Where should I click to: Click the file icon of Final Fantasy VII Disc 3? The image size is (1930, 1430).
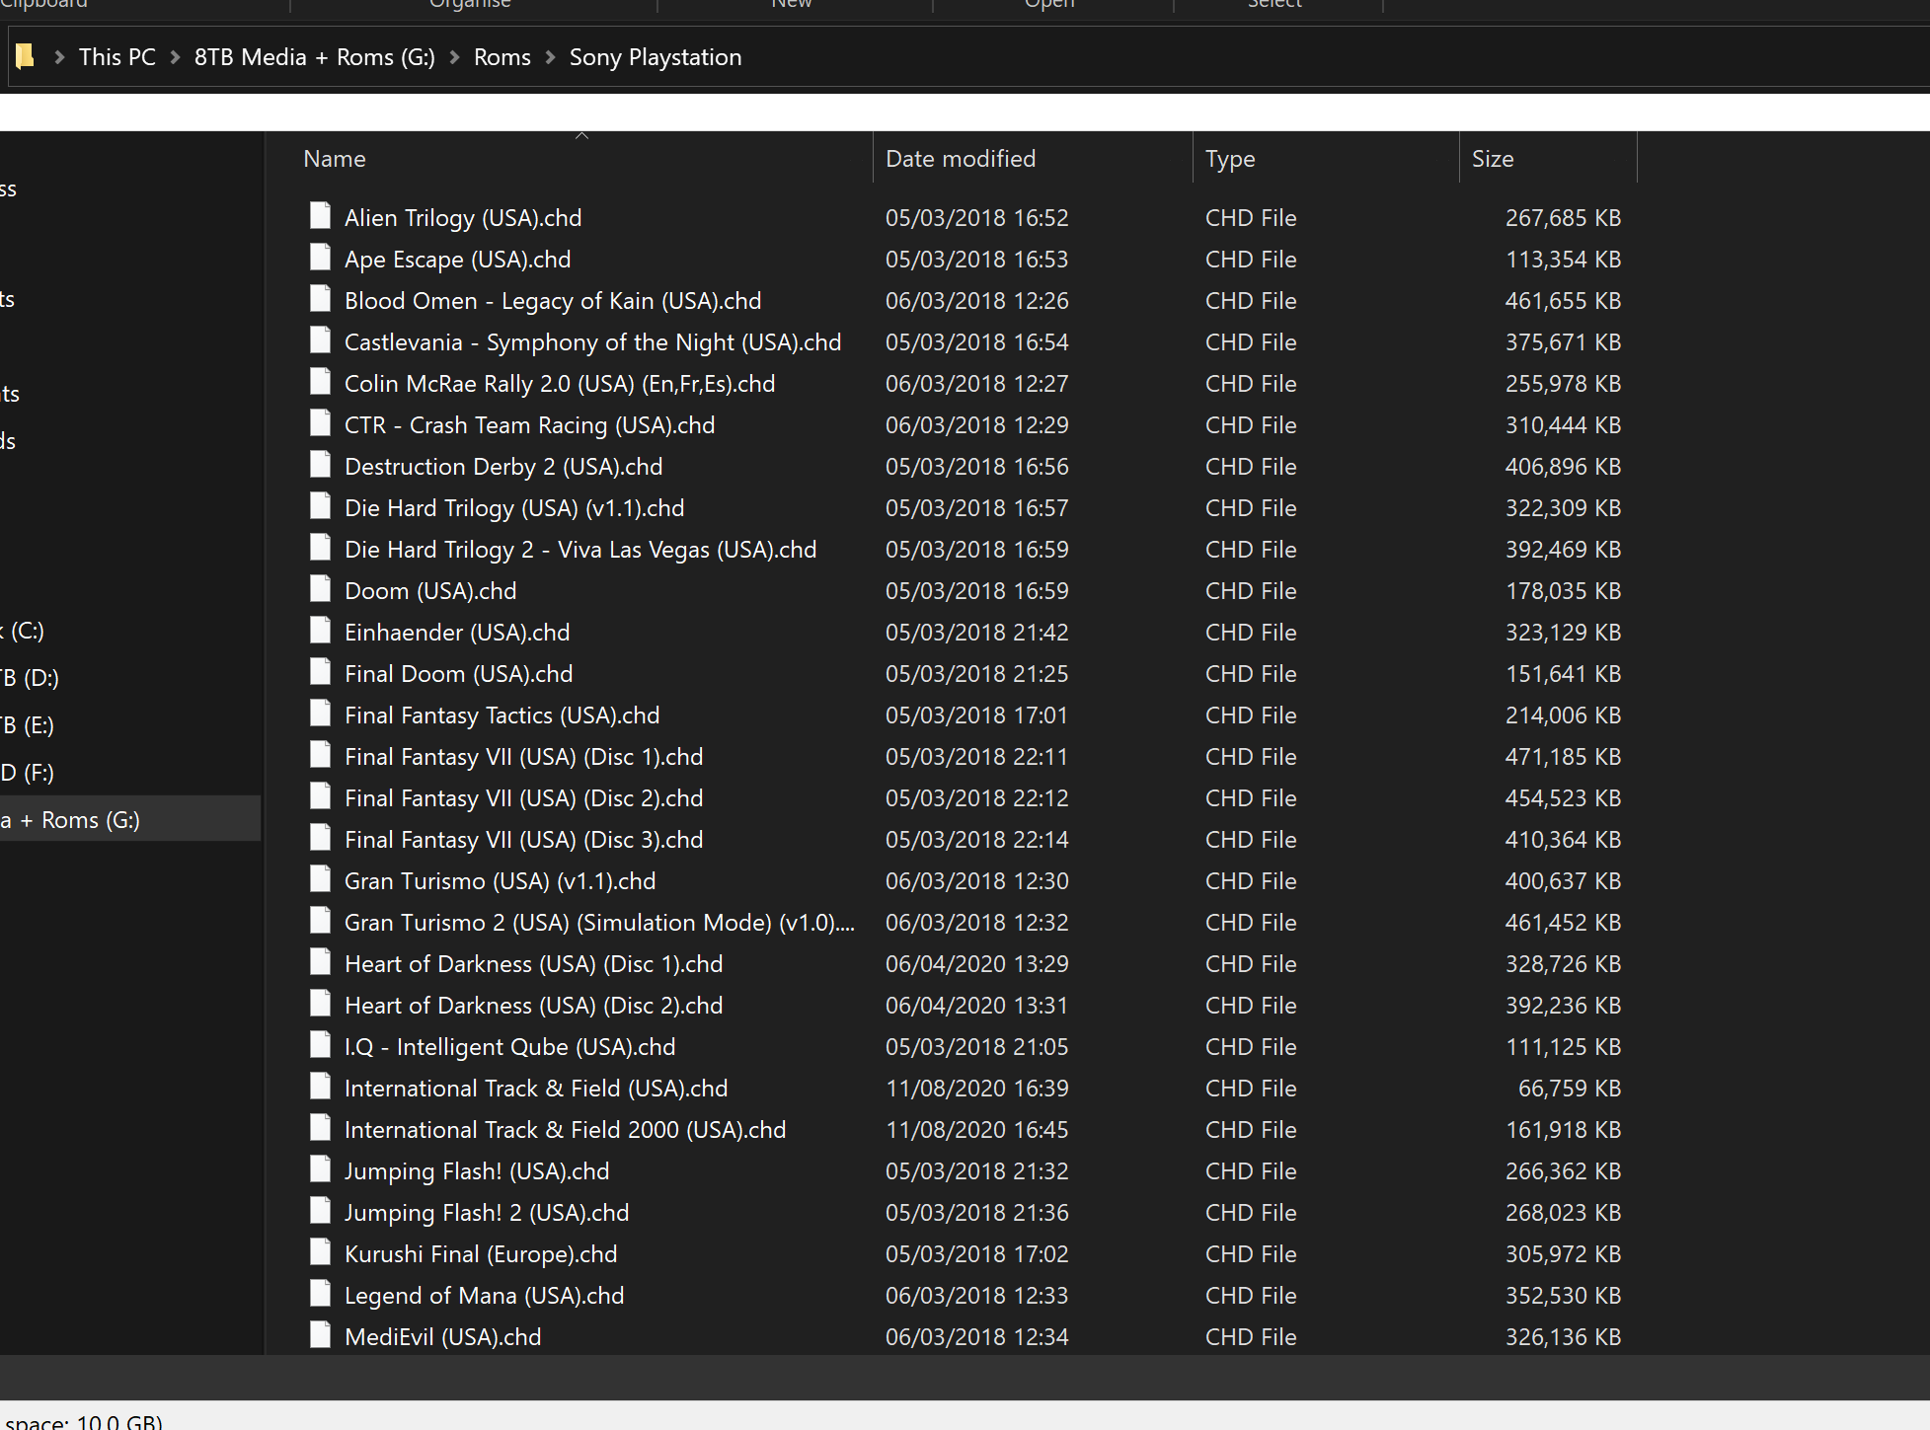(320, 838)
